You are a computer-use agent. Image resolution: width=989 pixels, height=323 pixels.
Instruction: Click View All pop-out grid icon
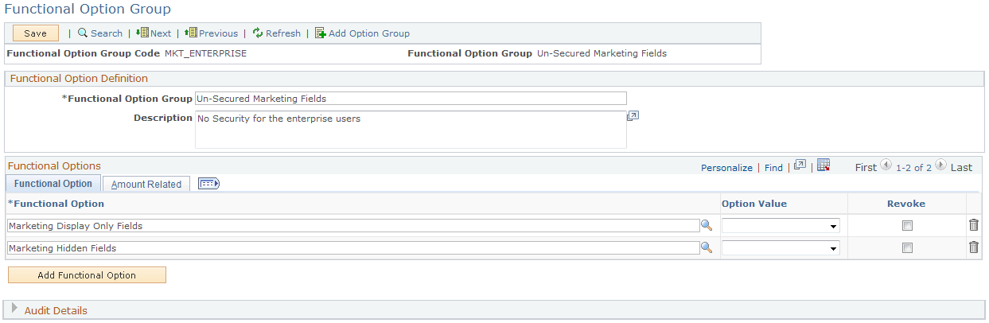coord(800,165)
